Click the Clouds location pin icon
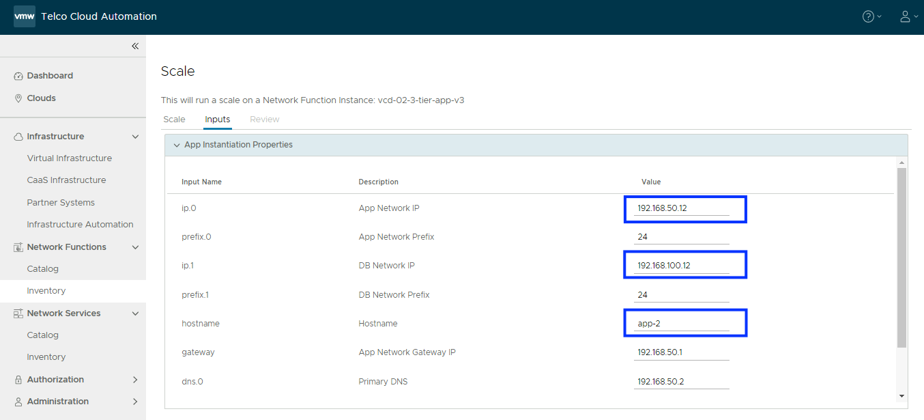This screenshot has width=924, height=420. pyautogui.click(x=18, y=98)
